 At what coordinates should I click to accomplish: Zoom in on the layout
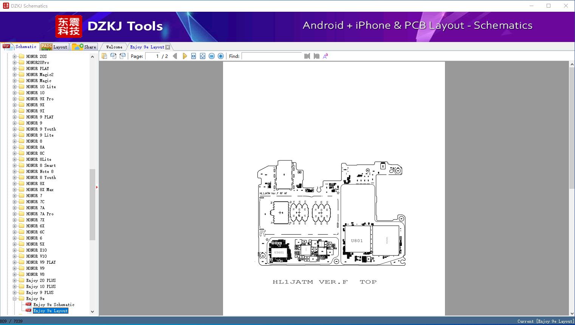[x=221, y=56]
